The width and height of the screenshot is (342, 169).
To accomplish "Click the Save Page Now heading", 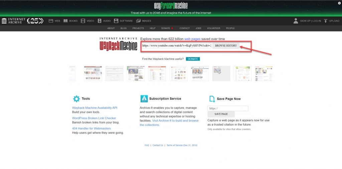I will (x=229, y=99).
